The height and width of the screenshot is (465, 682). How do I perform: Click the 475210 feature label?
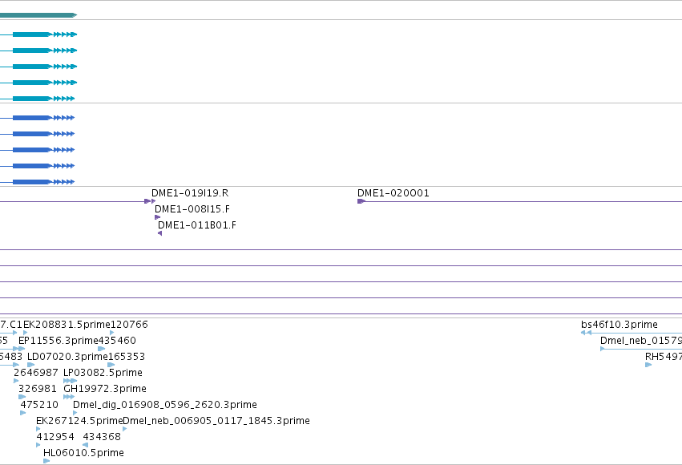click(39, 405)
